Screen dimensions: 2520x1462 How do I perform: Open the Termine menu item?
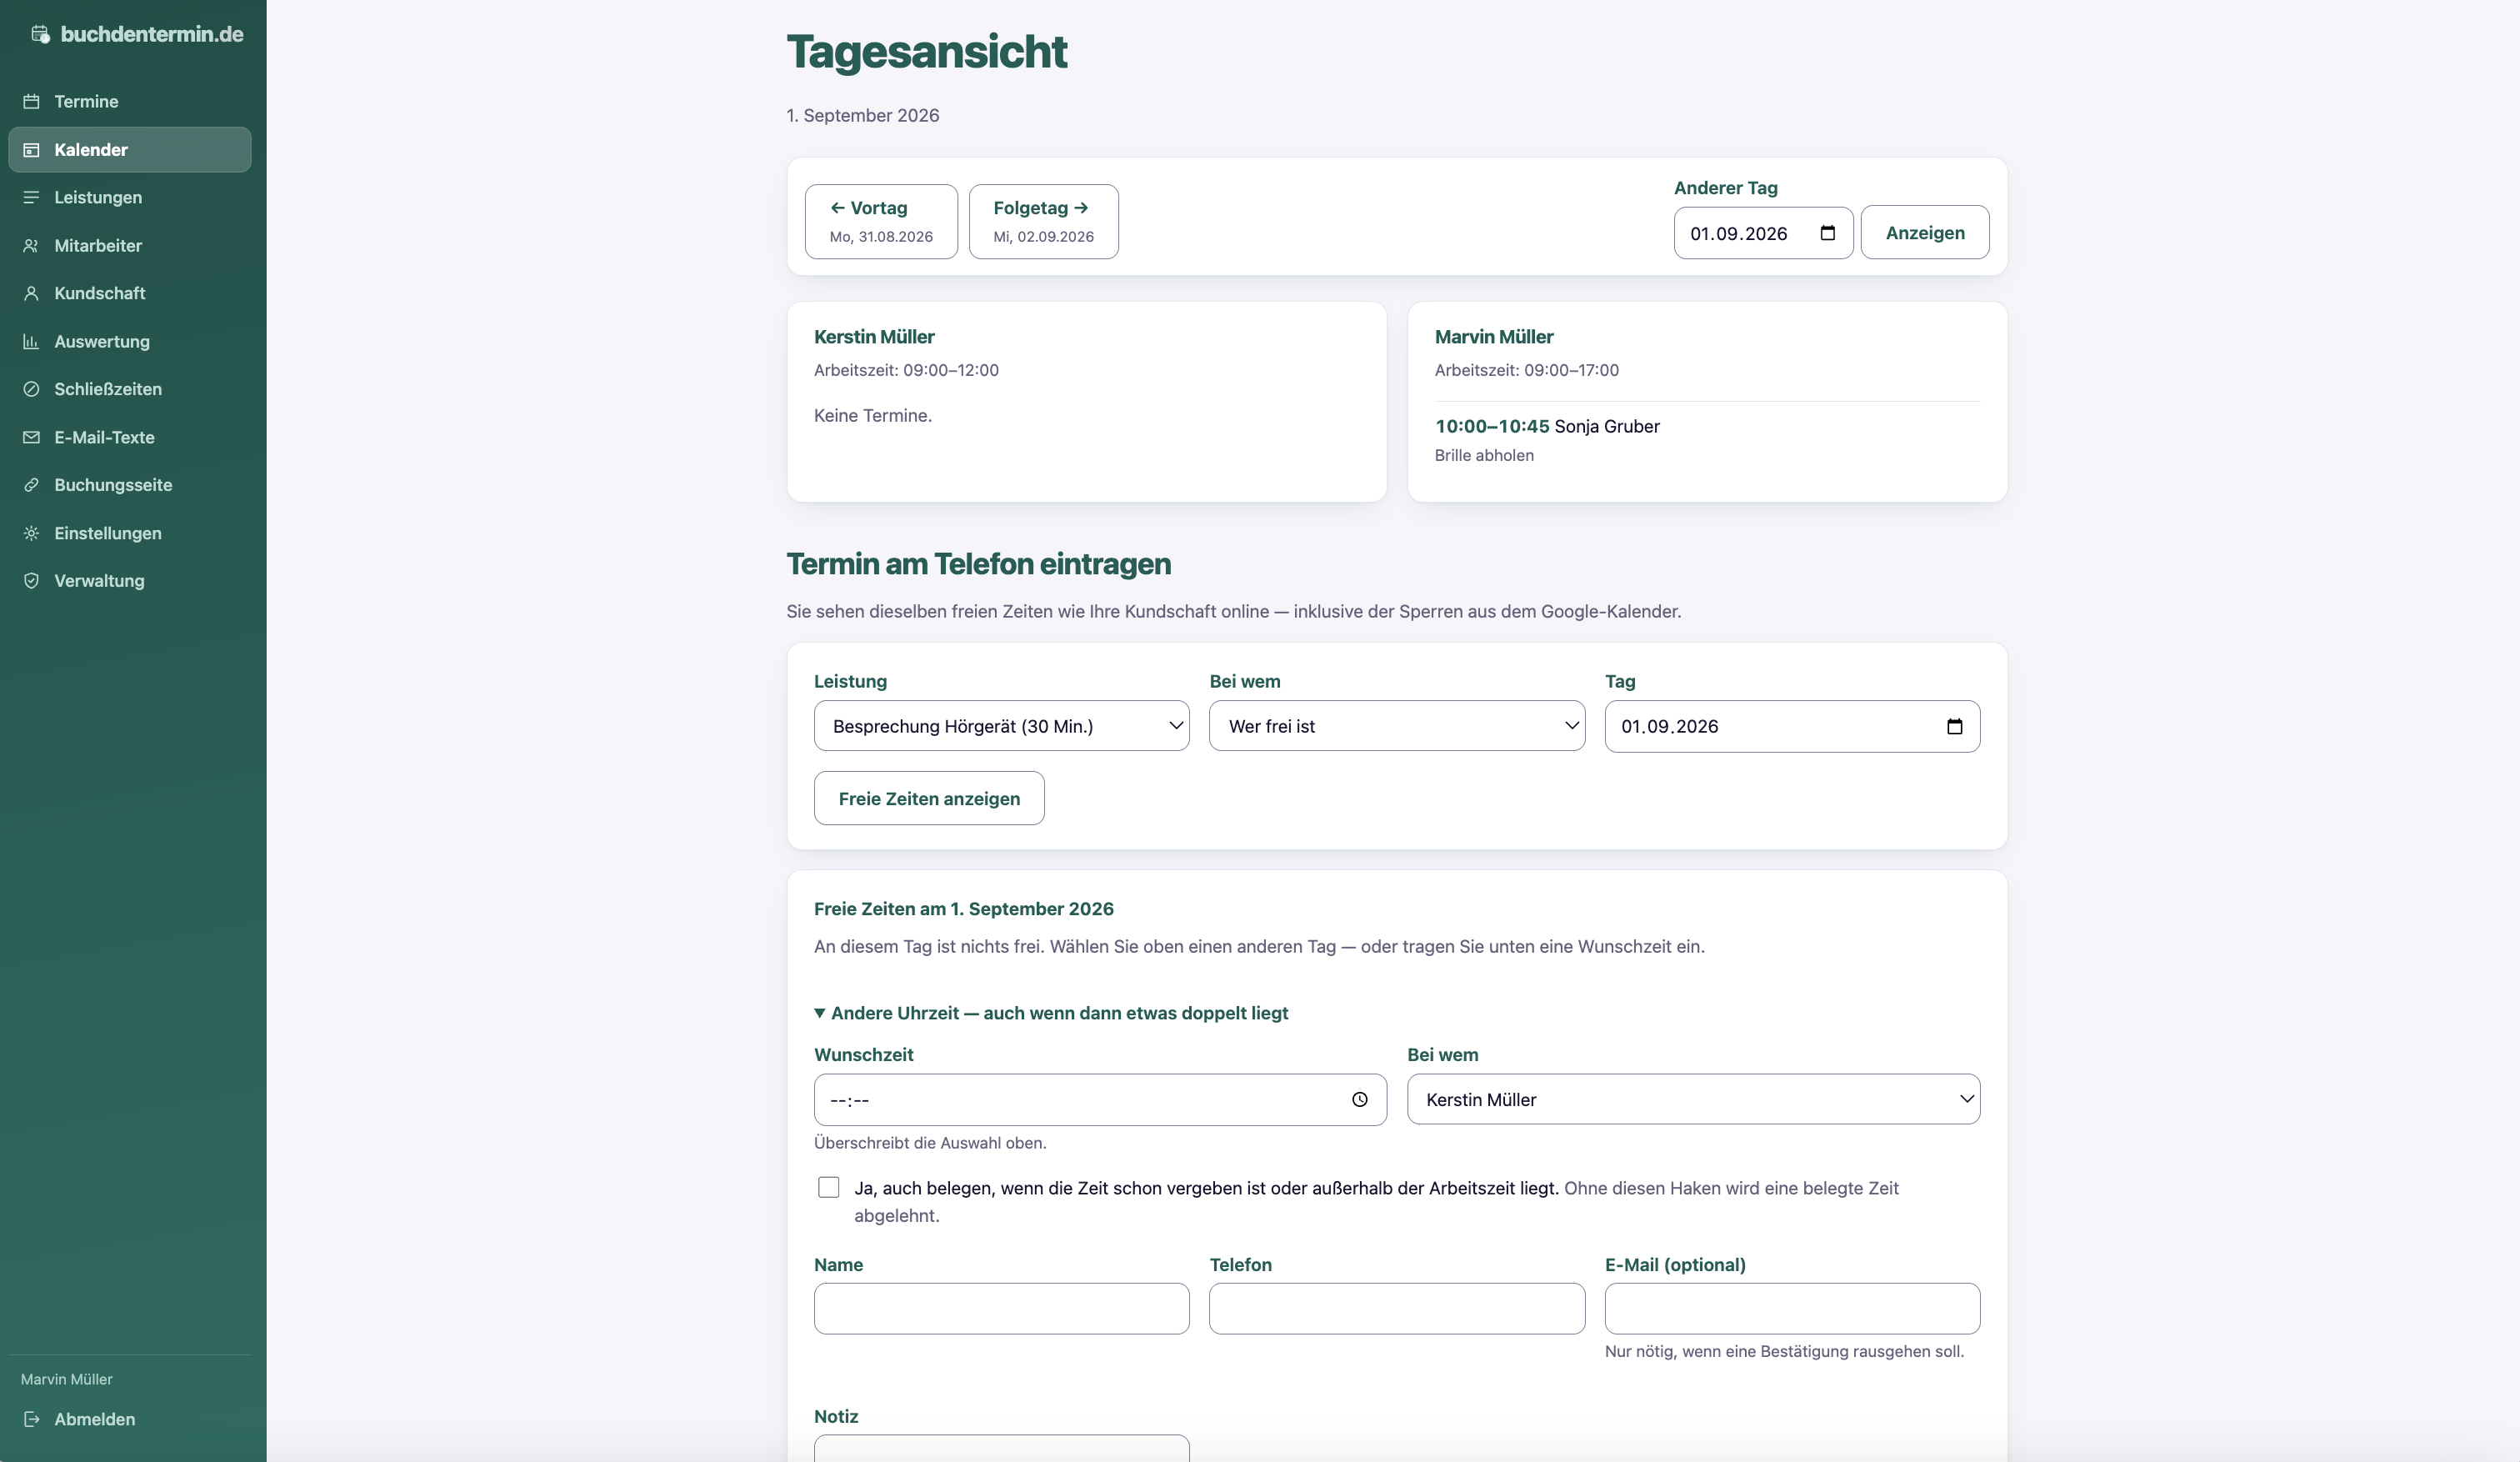pos(130,101)
